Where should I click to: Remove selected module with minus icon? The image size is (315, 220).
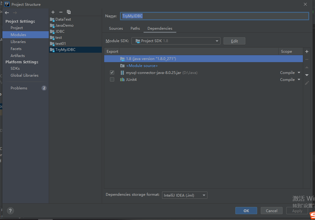click(61, 12)
